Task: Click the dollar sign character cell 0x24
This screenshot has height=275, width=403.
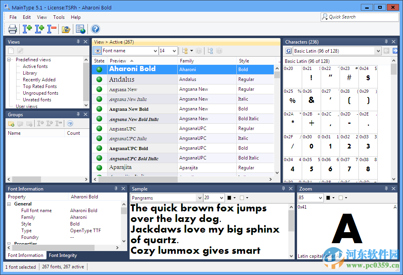Action: 368,77
